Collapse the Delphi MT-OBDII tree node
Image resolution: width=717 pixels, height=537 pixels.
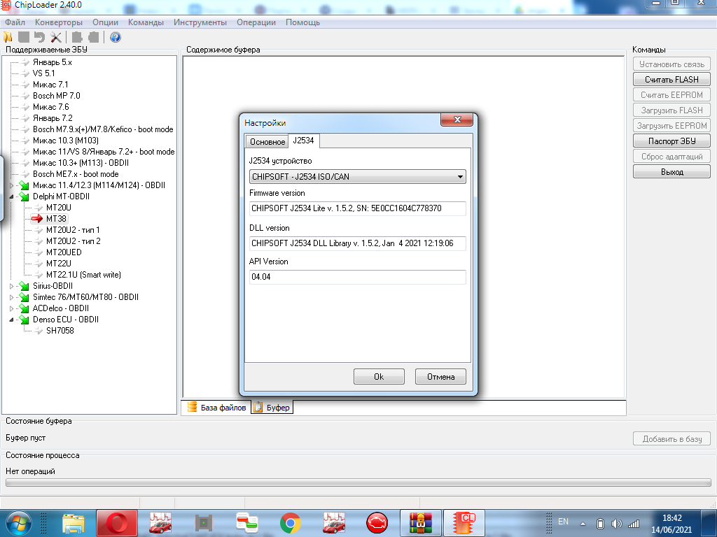coord(11,196)
